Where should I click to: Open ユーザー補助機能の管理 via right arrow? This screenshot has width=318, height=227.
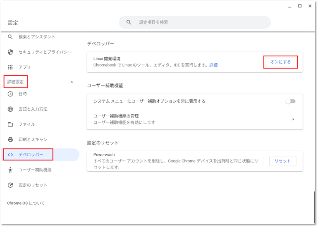[x=293, y=119]
